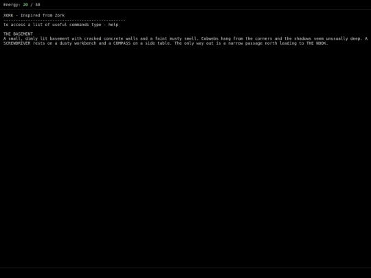Click the command input field at bottom
Screen dimensions: 371x278
click(x=185, y=273)
